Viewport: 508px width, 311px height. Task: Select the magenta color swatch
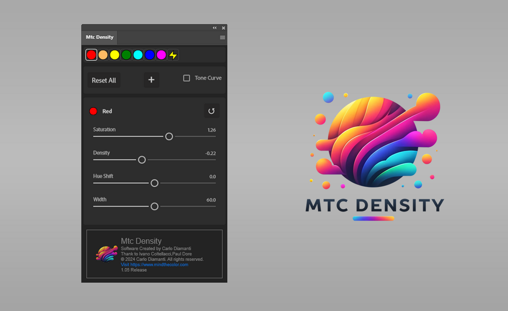[161, 55]
